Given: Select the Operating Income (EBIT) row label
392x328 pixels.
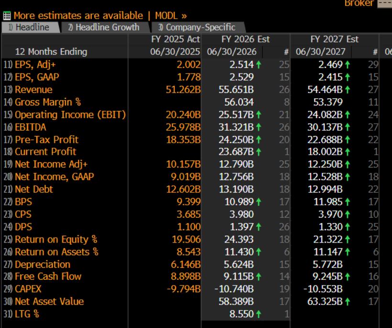Looking at the screenshot, I should coord(70,115).
